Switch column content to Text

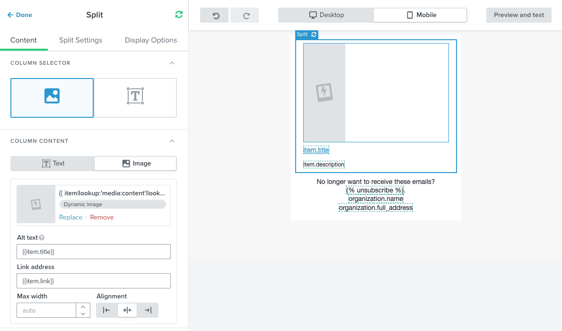click(53, 164)
